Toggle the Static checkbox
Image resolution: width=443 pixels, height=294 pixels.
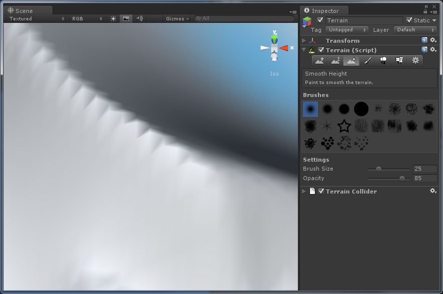pyautogui.click(x=409, y=20)
